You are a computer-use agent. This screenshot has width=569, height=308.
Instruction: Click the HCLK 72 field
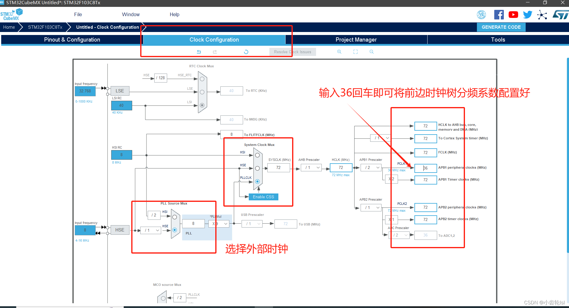point(341,168)
